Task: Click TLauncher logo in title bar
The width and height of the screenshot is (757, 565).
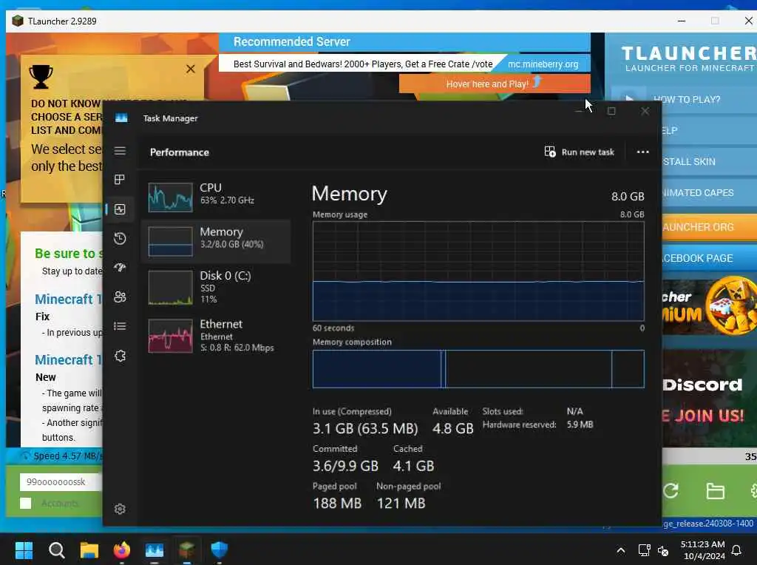Action: (18, 21)
